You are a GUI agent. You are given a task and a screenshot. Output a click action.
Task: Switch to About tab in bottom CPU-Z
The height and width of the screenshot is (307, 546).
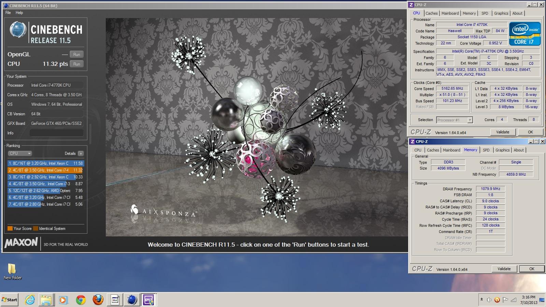pos(519,150)
